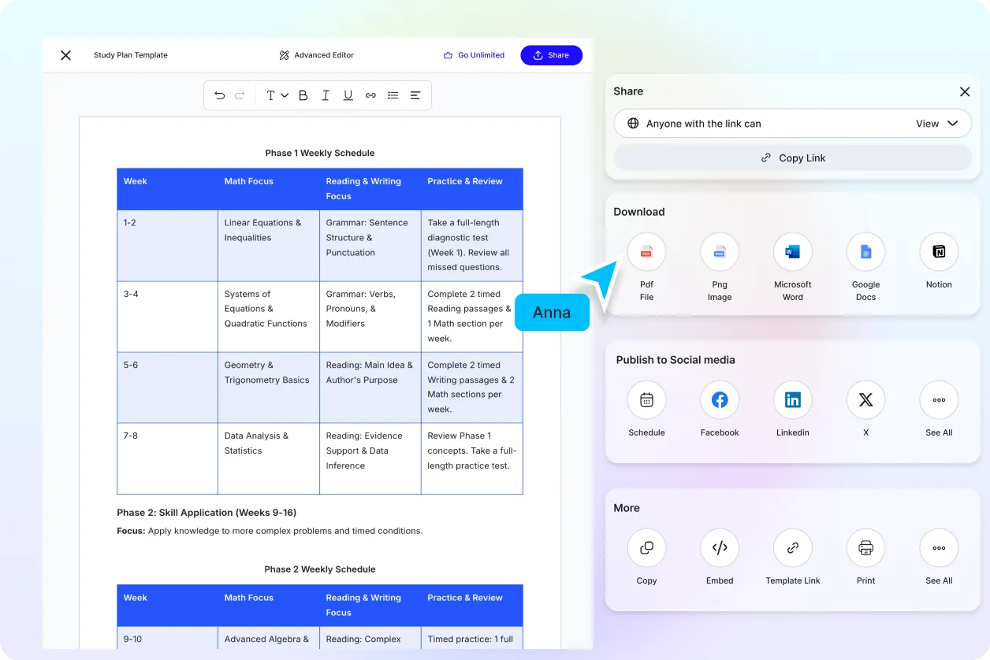The height and width of the screenshot is (660, 990).
Task: Open text alignment option
Action: click(x=415, y=95)
